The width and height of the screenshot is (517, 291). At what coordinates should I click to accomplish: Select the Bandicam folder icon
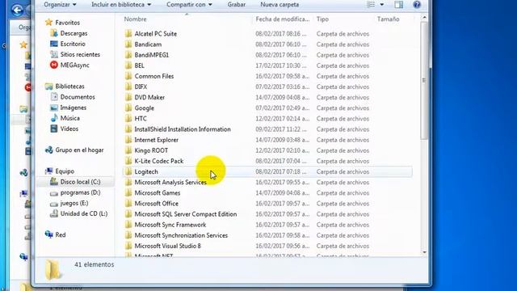point(128,44)
